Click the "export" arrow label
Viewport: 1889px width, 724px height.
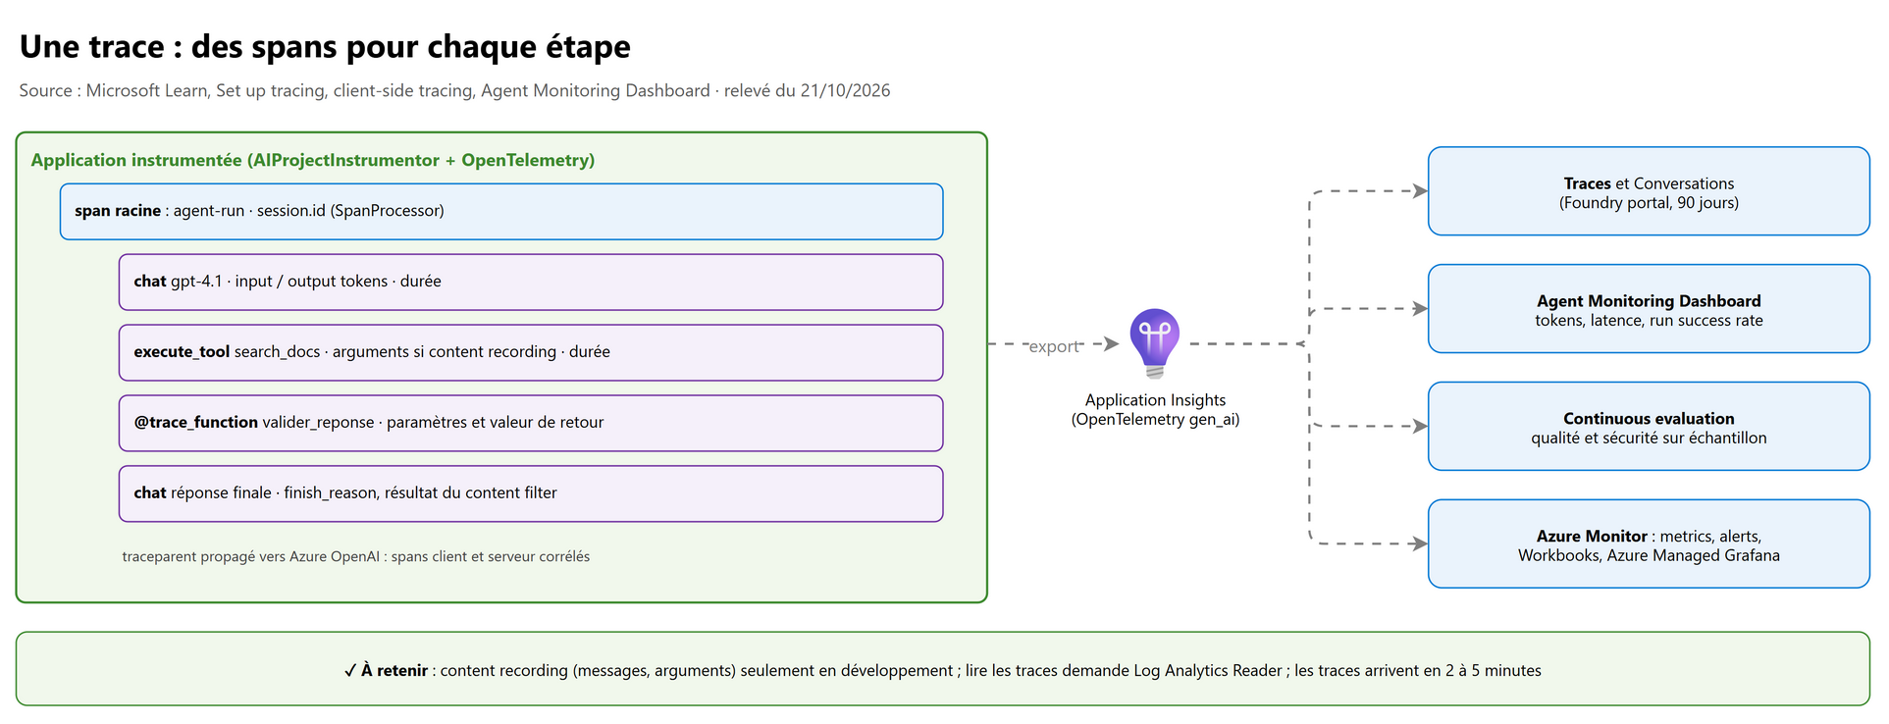(x=1054, y=346)
